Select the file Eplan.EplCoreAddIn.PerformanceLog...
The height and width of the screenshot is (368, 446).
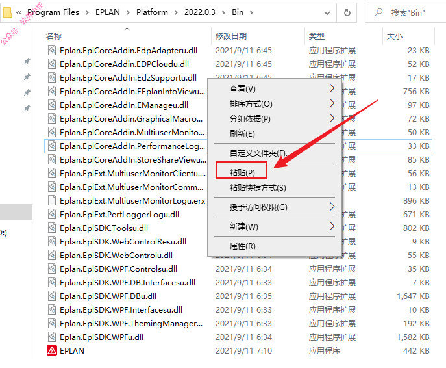[x=132, y=146]
